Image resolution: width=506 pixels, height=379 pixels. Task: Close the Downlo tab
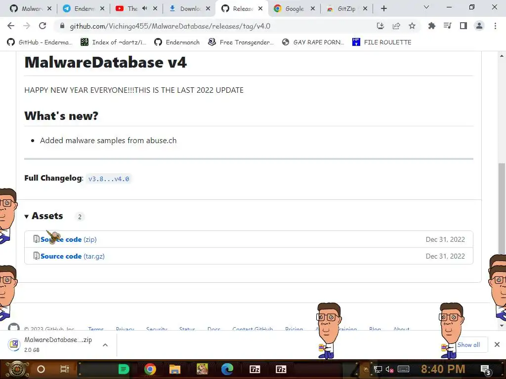(x=208, y=9)
